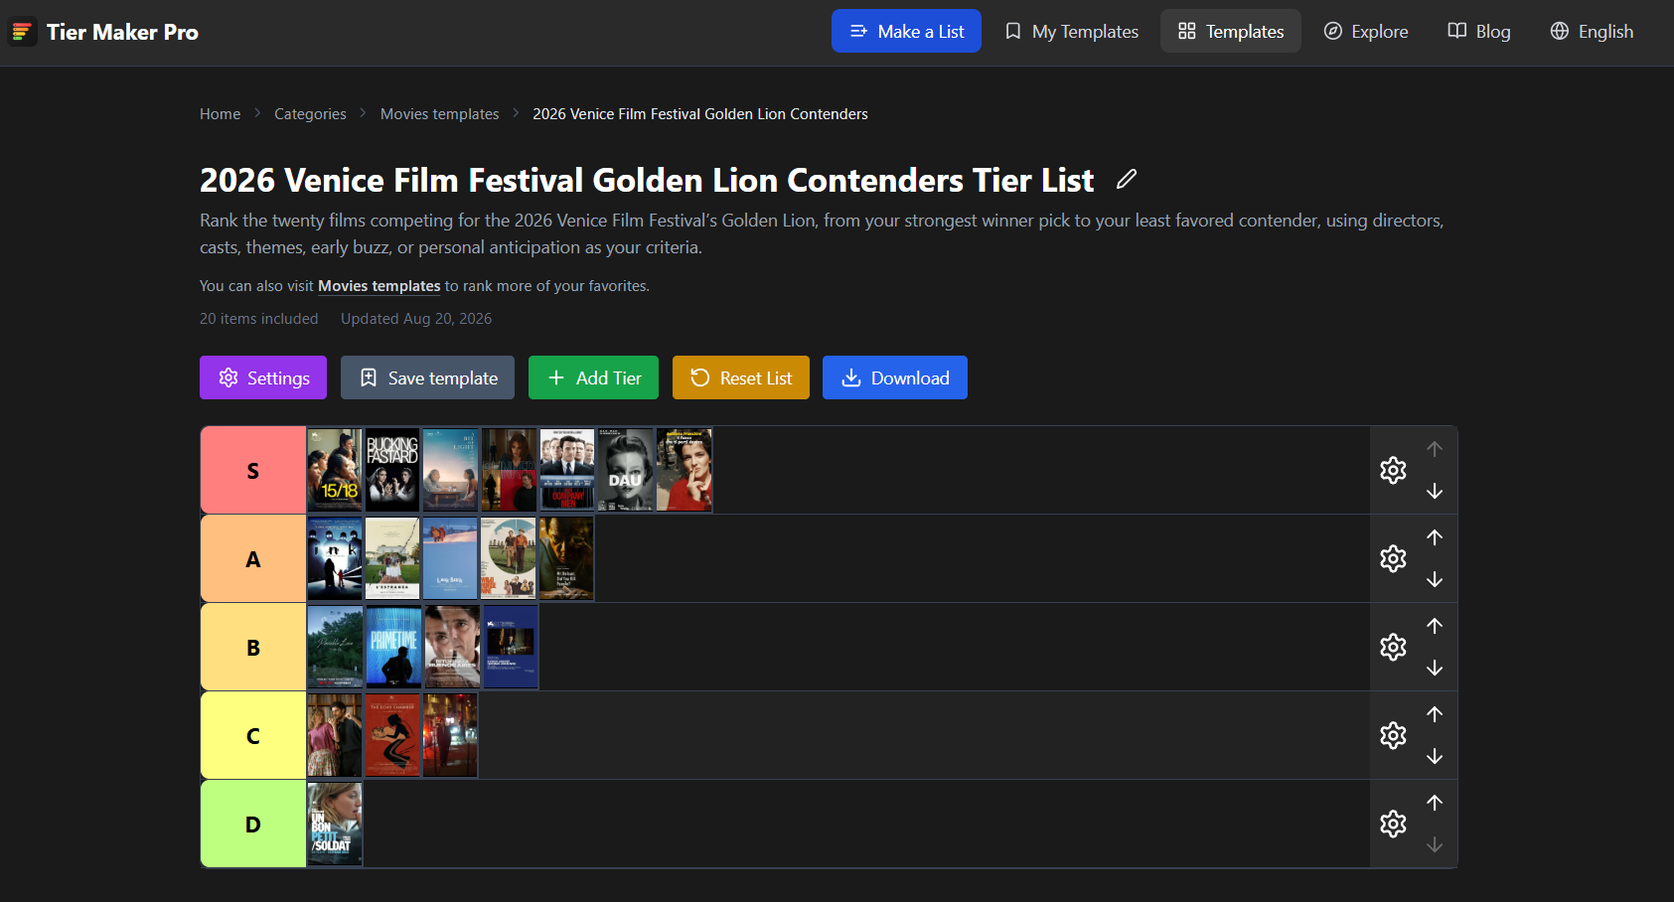The height and width of the screenshot is (902, 1674).
Task: Move the B tier up with its arrow
Action: [x=1435, y=626]
